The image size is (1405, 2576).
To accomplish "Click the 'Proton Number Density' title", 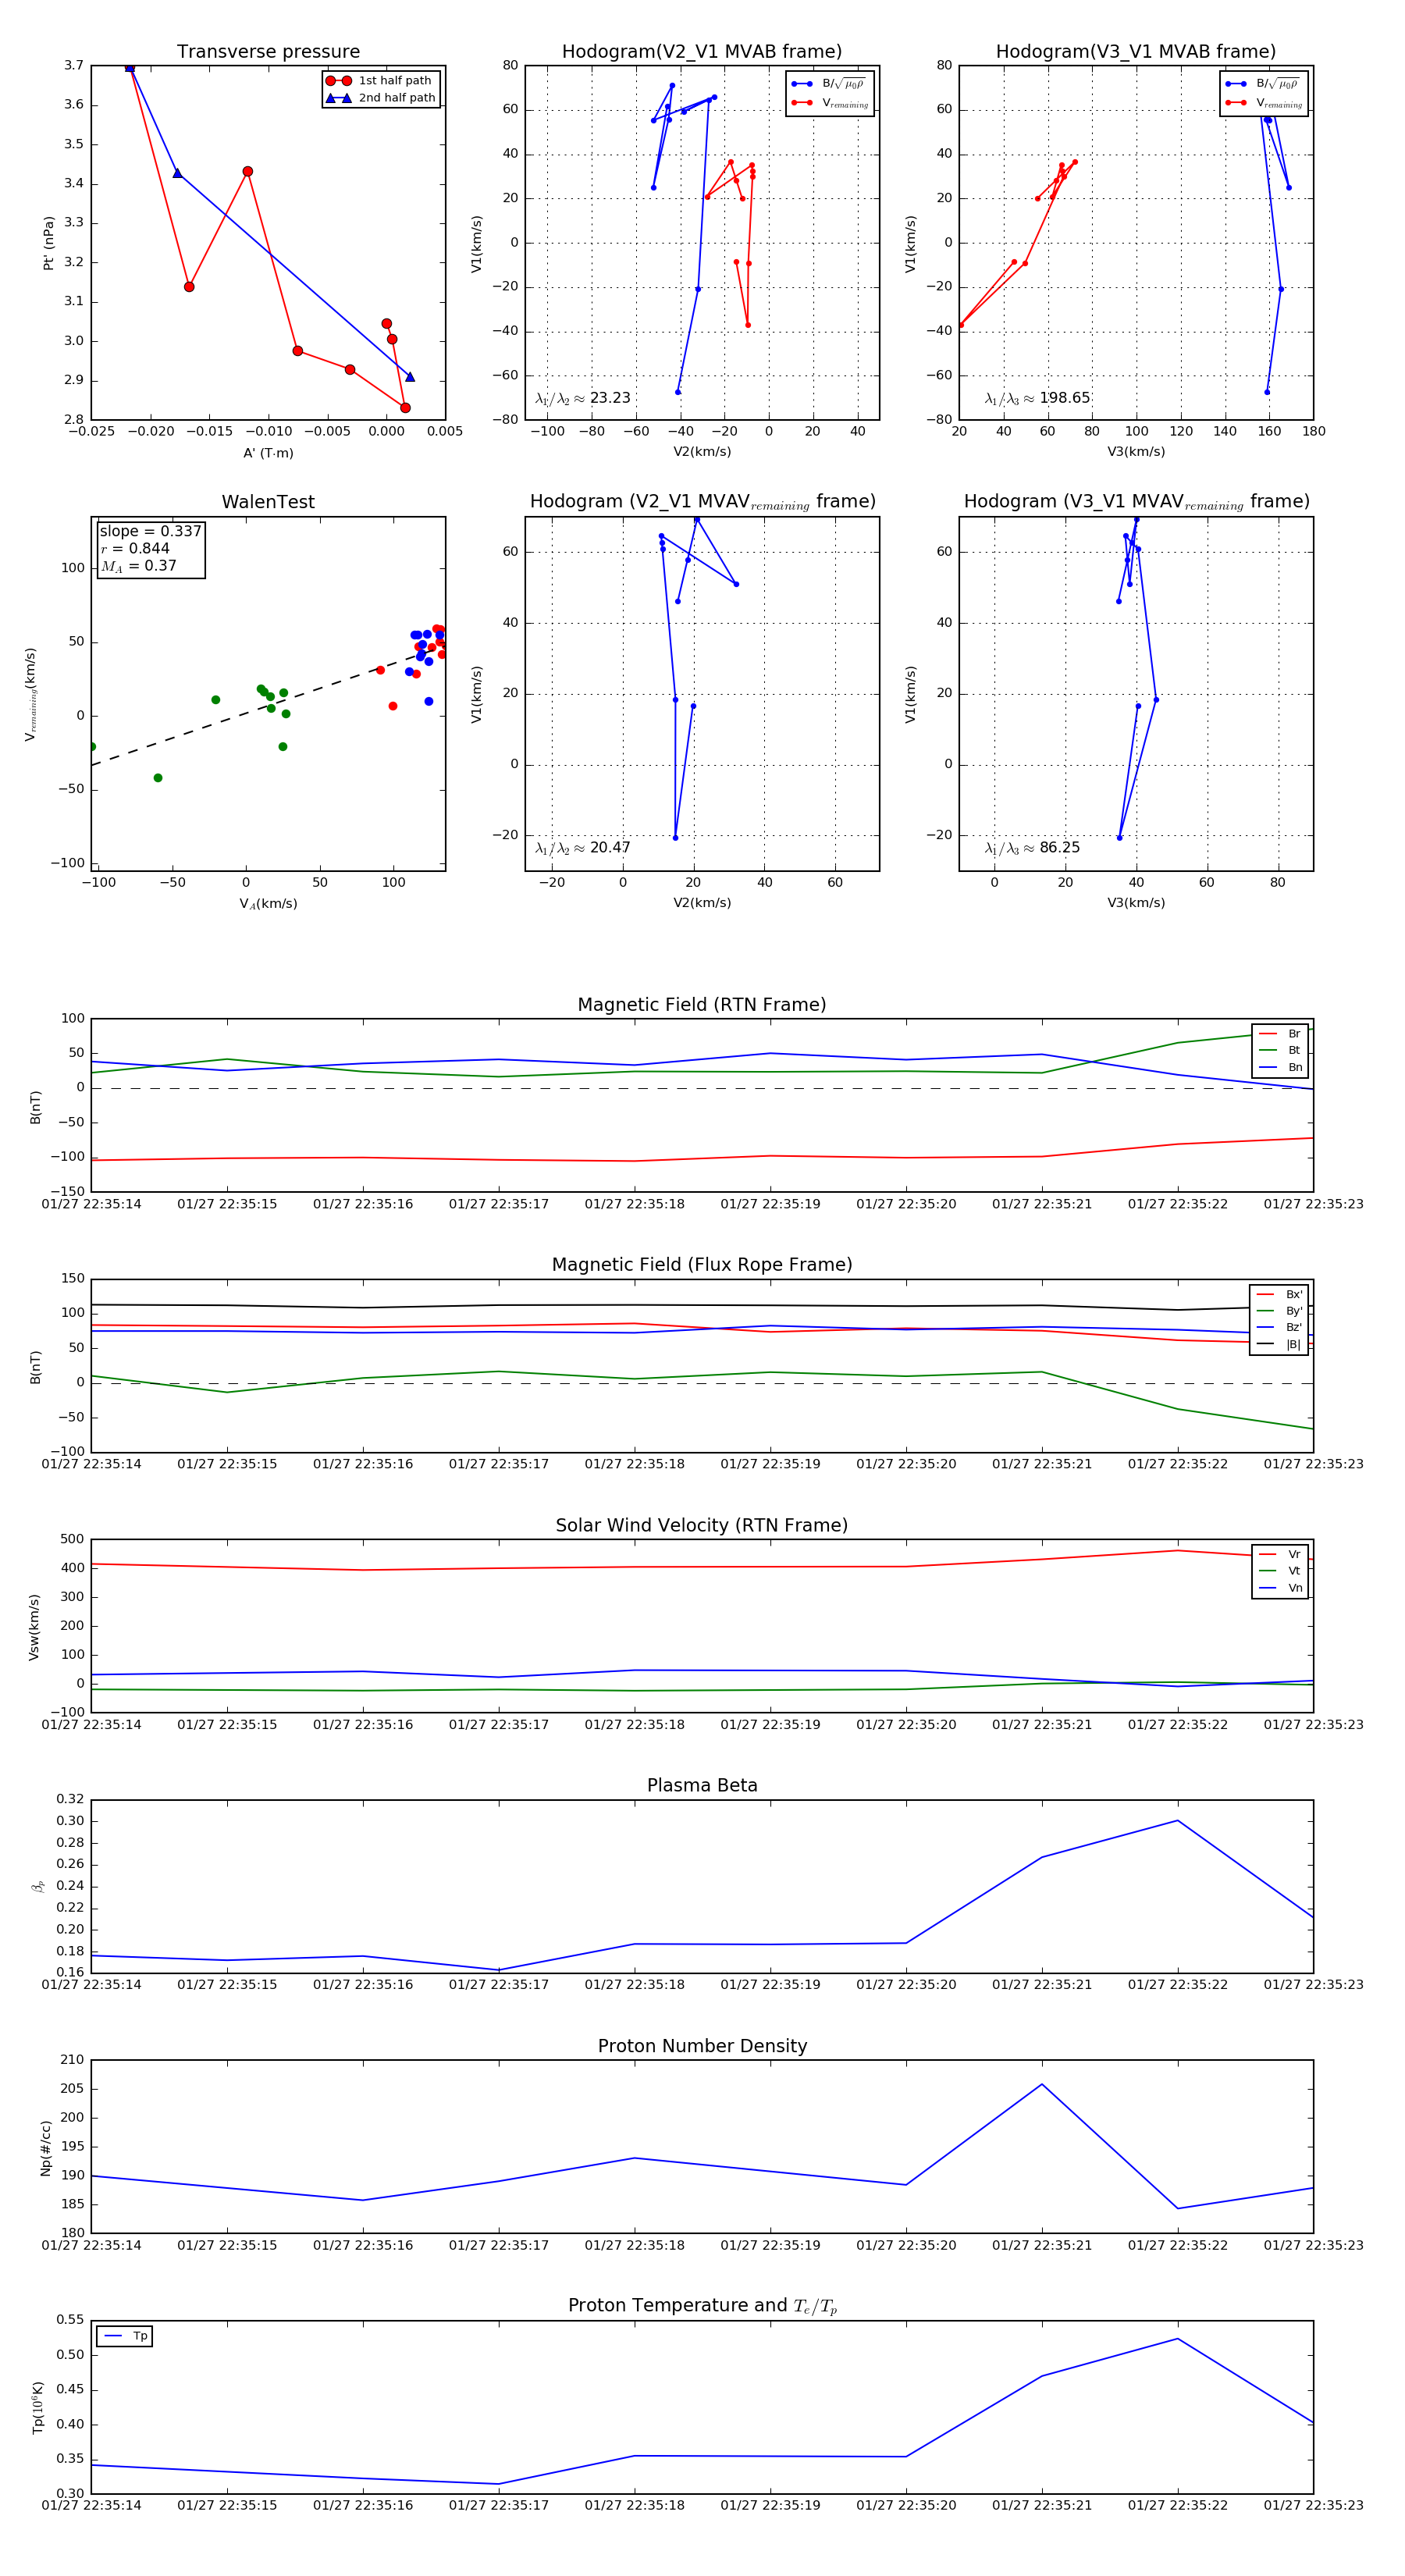I will click(x=702, y=2046).
